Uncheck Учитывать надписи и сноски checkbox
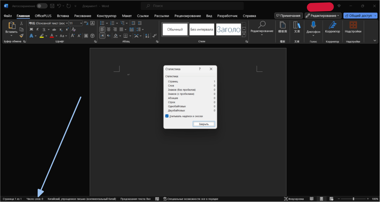This screenshot has width=380, height=202. click(x=167, y=116)
